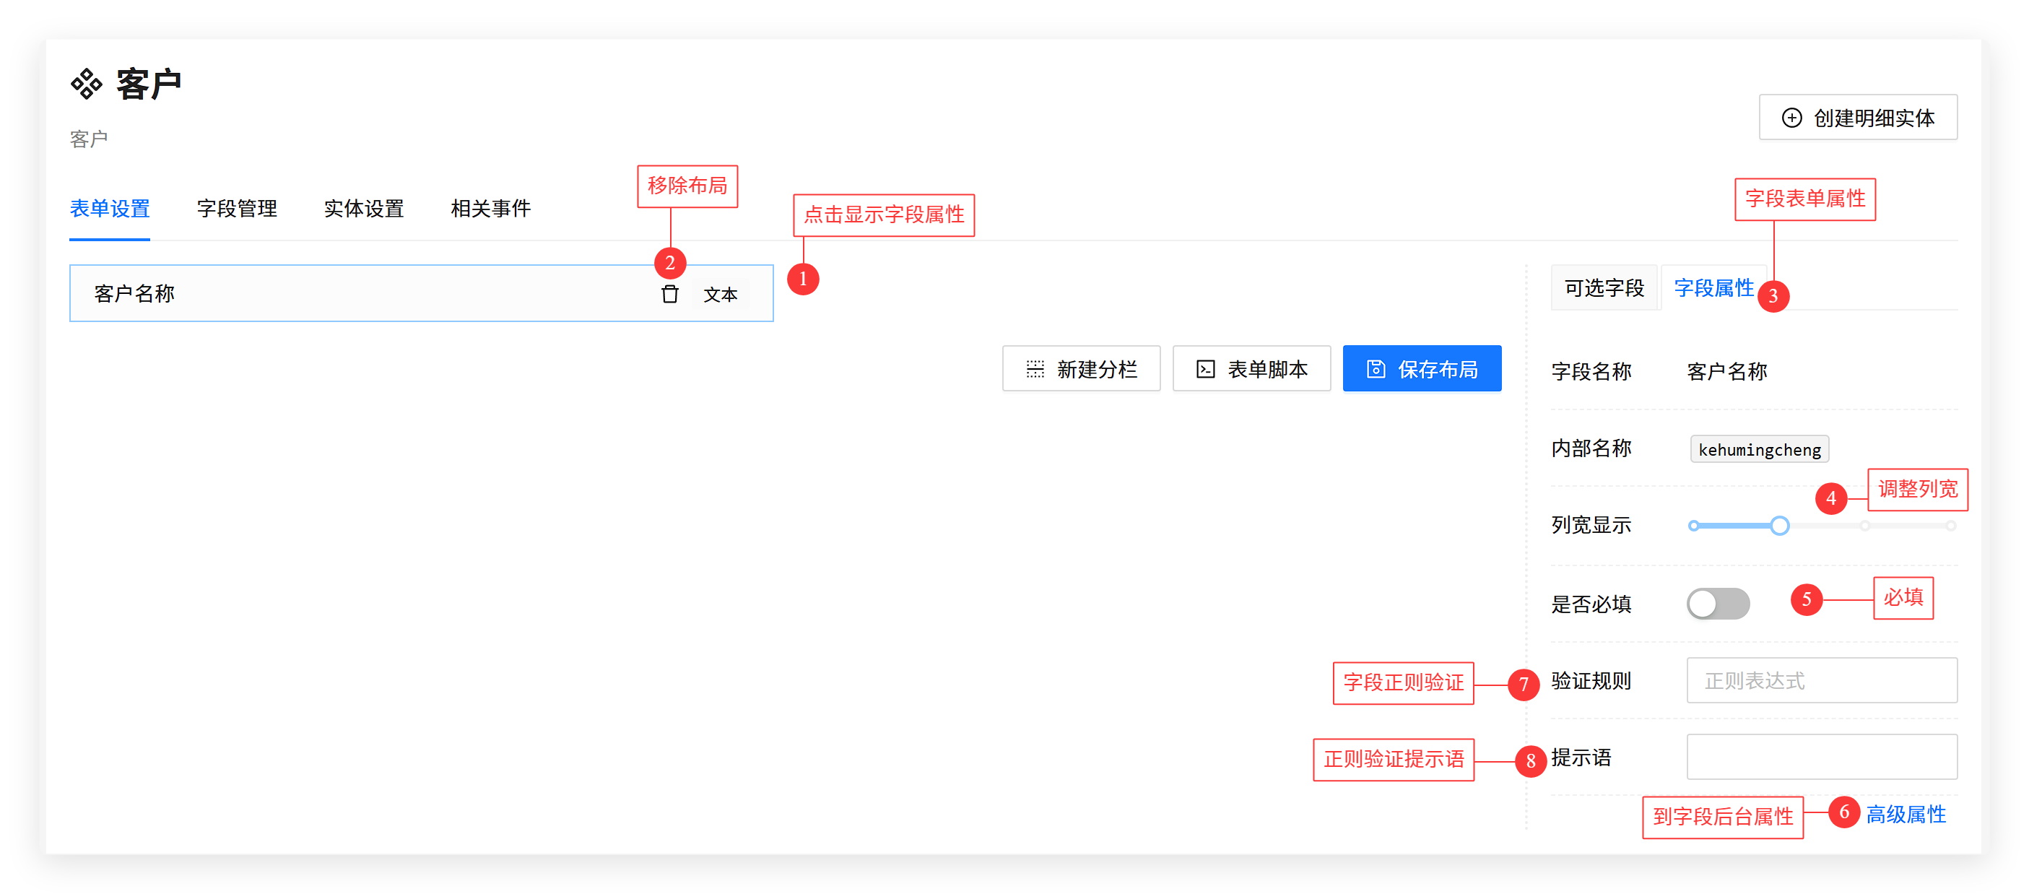The width and height of the screenshot is (2029, 894).
Task: Select the 字段属性 panel tab
Action: click(x=1713, y=288)
